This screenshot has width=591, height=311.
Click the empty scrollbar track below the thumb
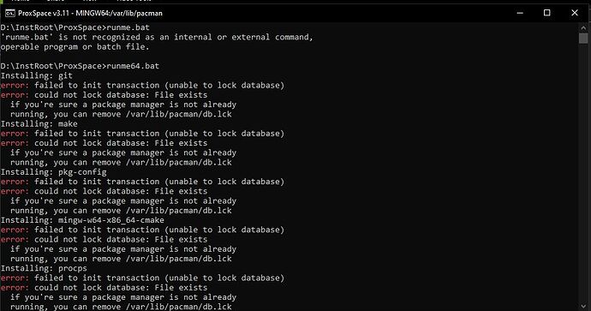click(583, 173)
